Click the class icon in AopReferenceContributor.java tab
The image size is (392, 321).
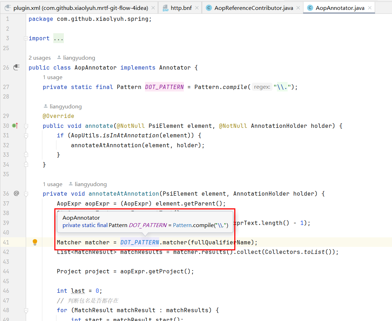pyautogui.click(x=208, y=7)
